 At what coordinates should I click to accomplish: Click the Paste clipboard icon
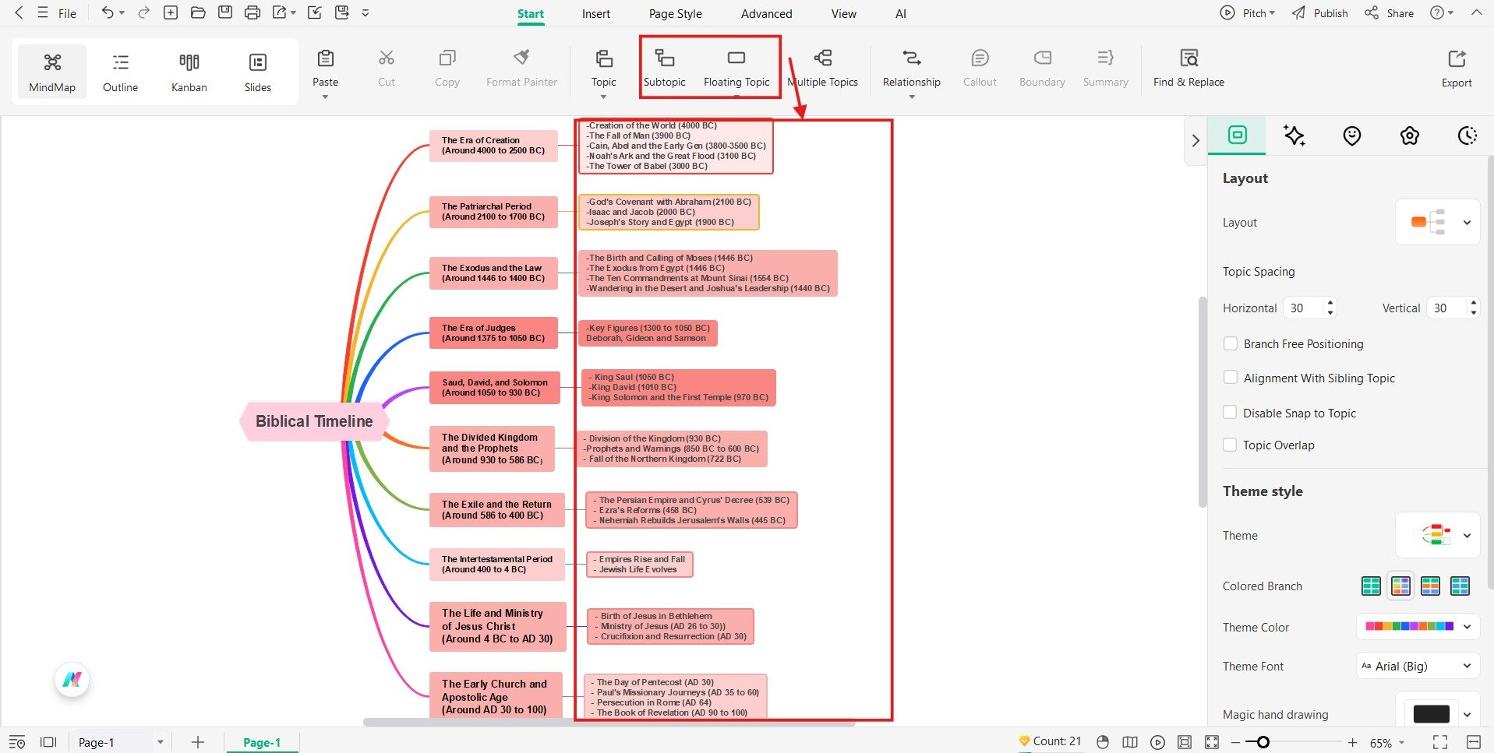click(326, 58)
